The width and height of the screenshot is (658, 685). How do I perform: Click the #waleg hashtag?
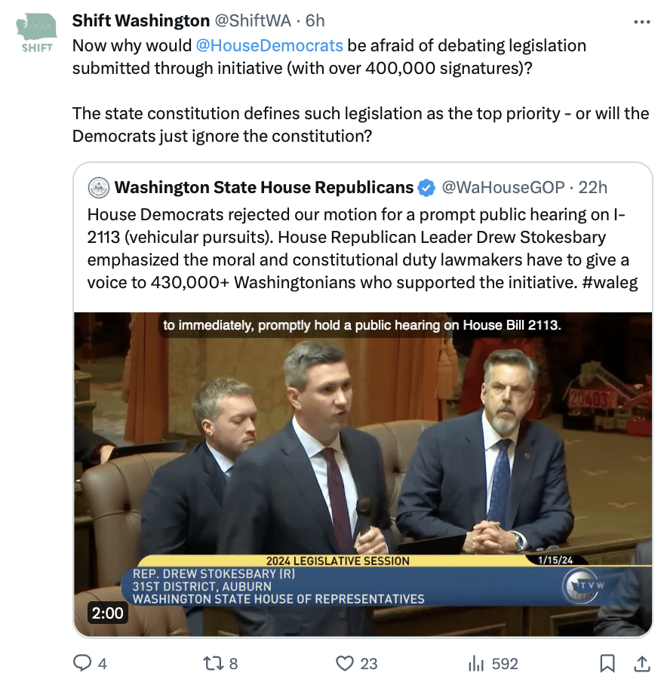[610, 282]
